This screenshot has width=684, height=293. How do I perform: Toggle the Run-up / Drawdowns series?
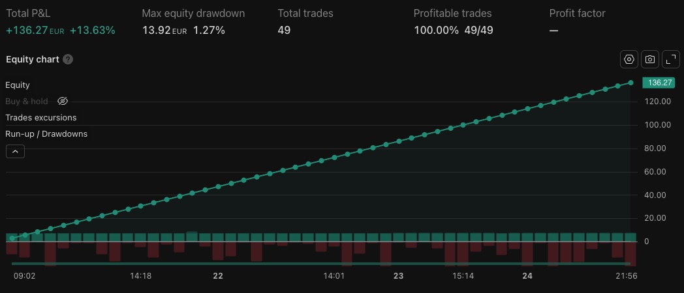tap(46, 133)
